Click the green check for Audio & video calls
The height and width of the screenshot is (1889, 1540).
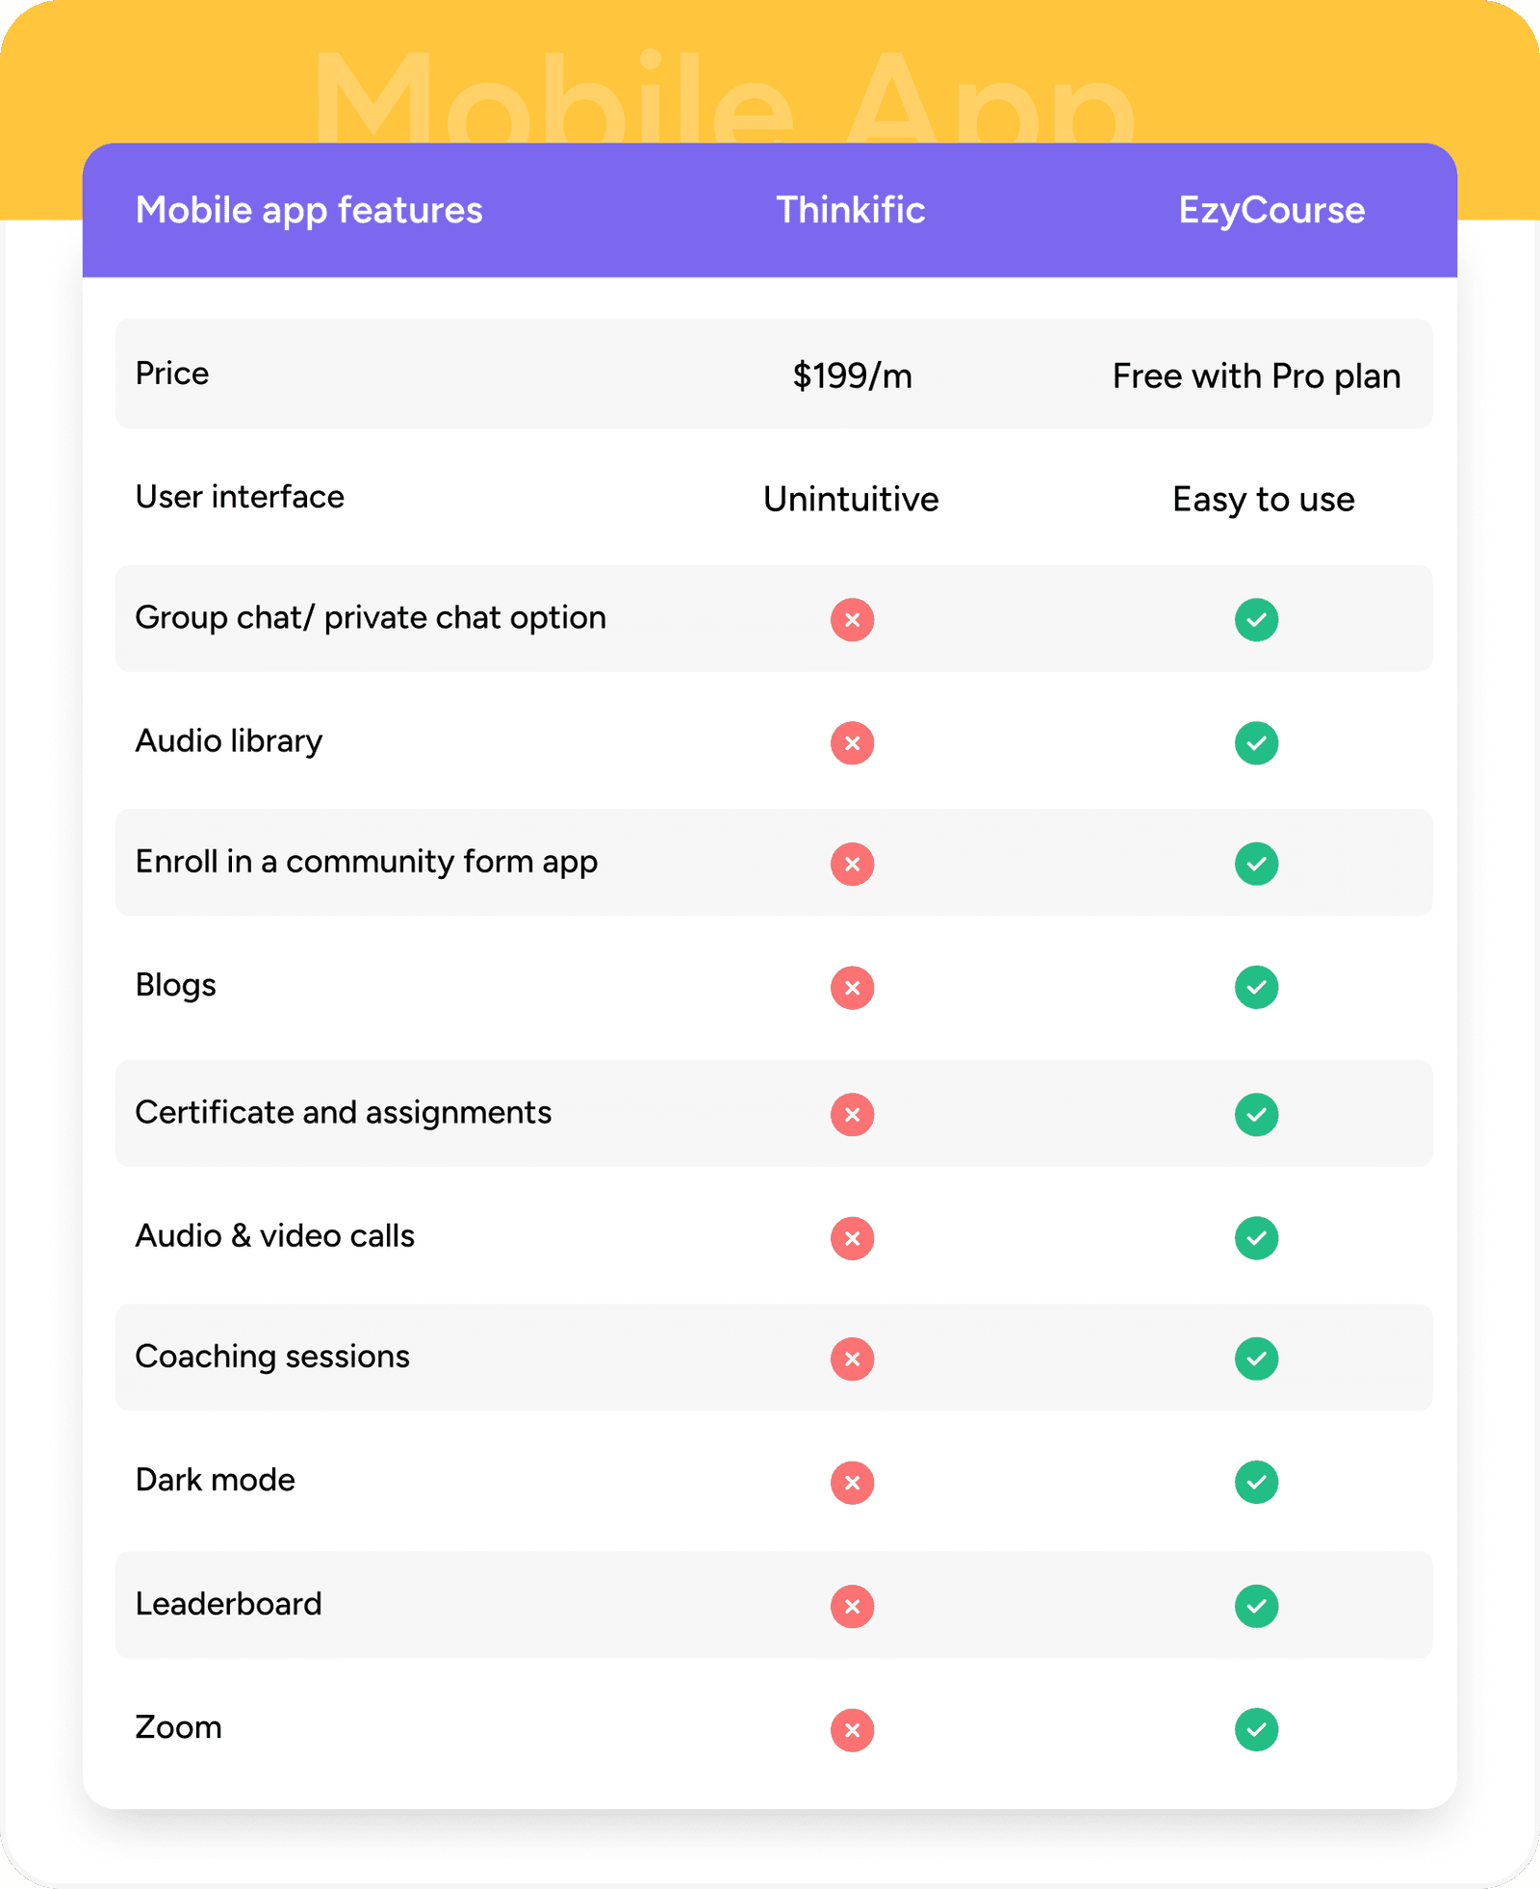(1256, 1238)
